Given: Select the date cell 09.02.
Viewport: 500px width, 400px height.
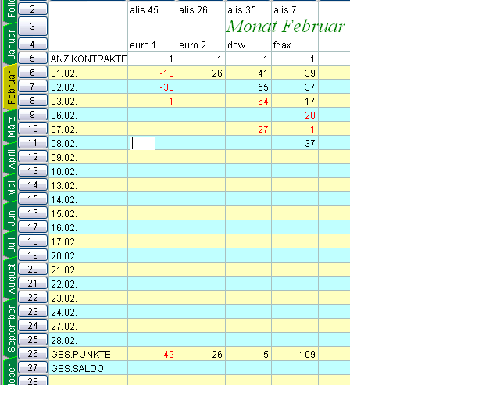Looking at the screenshot, I should (x=88, y=157).
